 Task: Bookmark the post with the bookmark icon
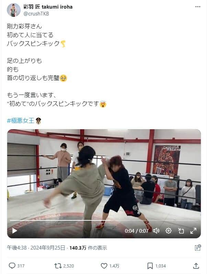pyautogui.click(x=150, y=266)
